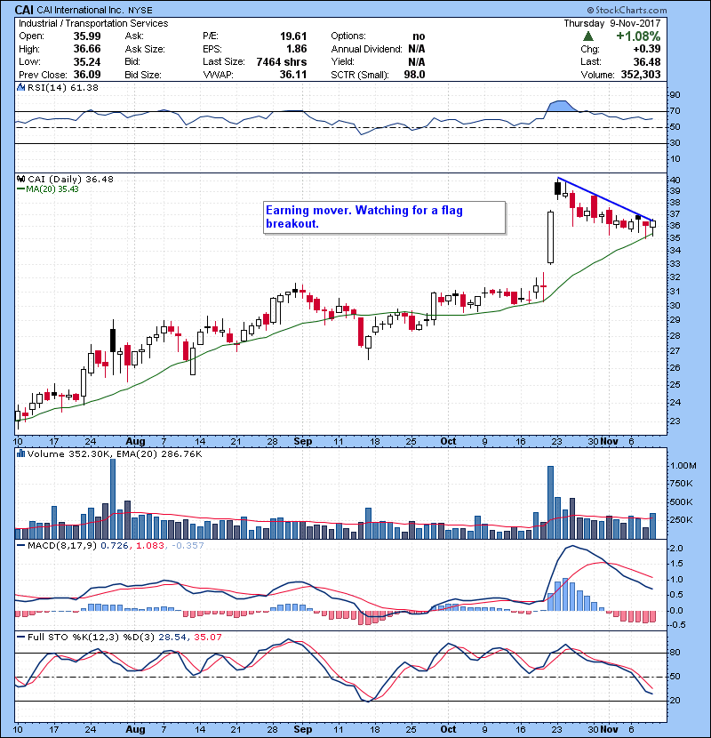
Task: Click the Volume value 352,303
Action: [x=641, y=75]
